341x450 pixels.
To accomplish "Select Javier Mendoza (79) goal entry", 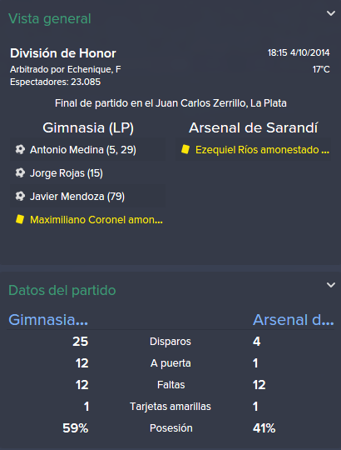I will tap(77, 197).
